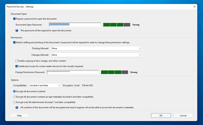Click the Document Open section heading
Image resolution: width=203 pixels, height=125 pixels.
coord(19,14)
